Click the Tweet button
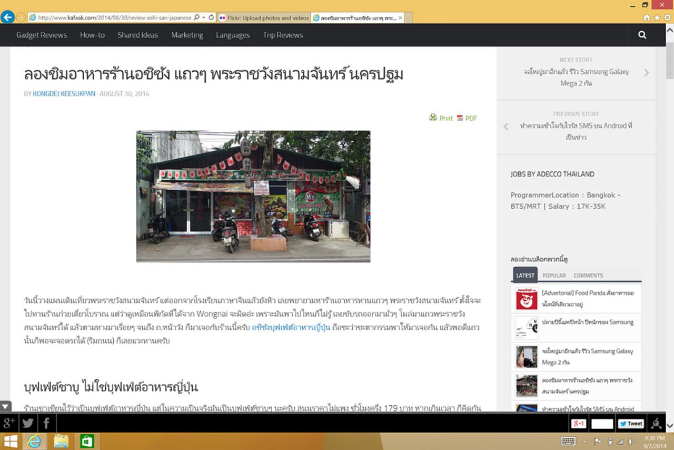Screen dimensions: 674x450 pos(631,424)
